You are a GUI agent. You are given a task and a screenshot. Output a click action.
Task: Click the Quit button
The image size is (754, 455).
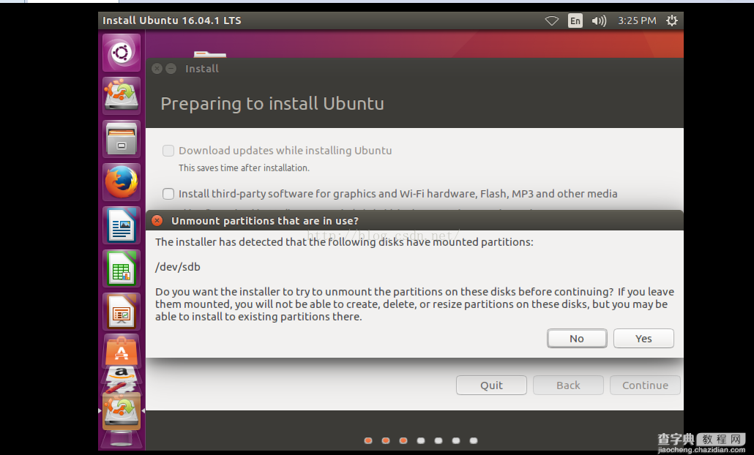[491, 386]
